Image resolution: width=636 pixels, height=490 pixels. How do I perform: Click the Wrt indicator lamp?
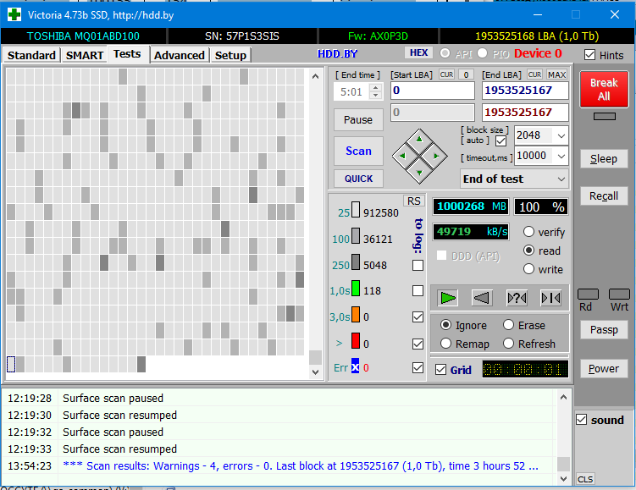619,294
